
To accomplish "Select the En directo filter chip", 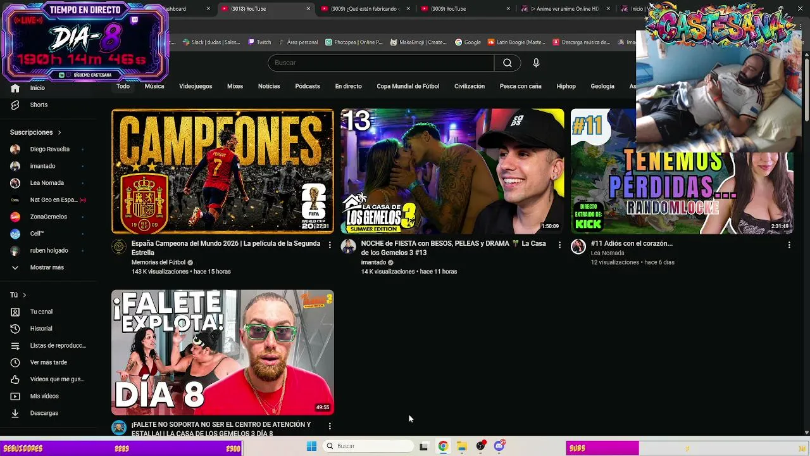I will tap(349, 86).
